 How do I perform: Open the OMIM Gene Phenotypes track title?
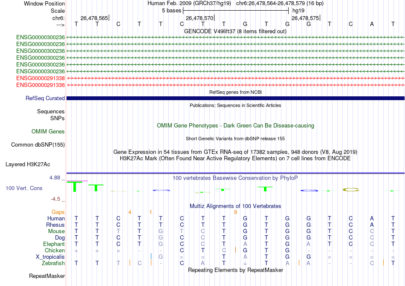pos(235,125)
